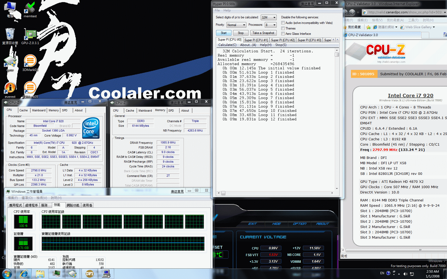Open the memtest desktop shortcut

pos(30,10)
